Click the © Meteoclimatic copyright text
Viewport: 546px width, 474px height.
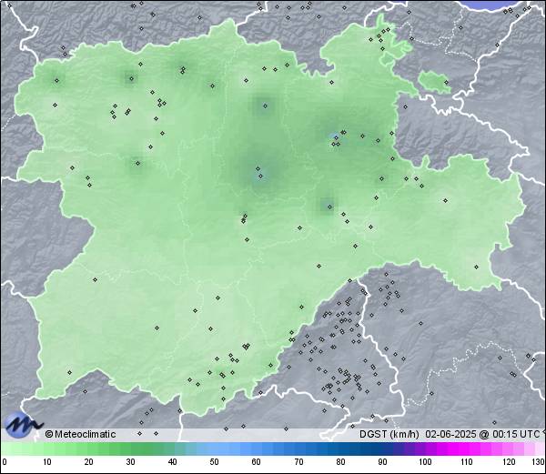80,434
